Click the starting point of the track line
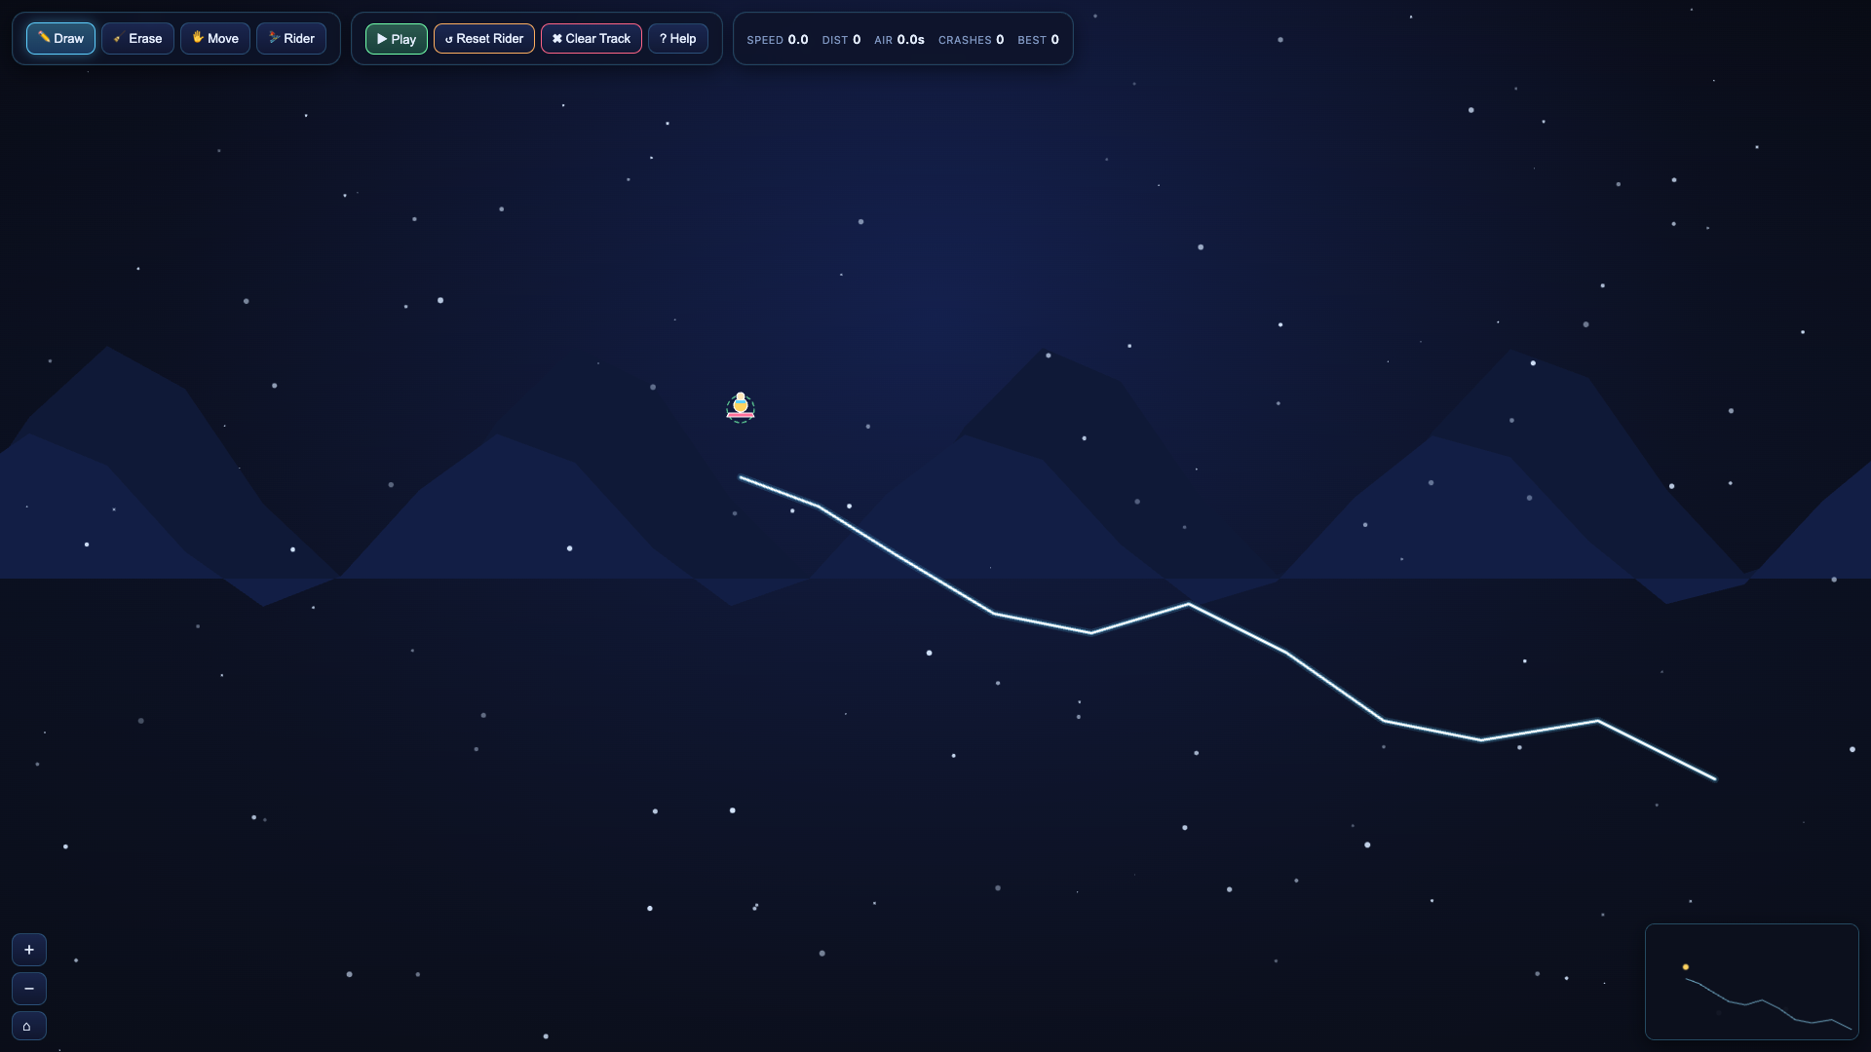The width and height of the screenshot is (1871, 1052). (741, 477)
